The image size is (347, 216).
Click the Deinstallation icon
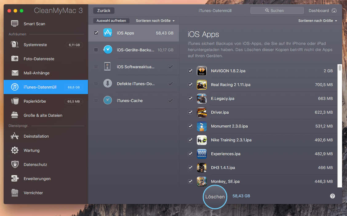tap(15, 136)
